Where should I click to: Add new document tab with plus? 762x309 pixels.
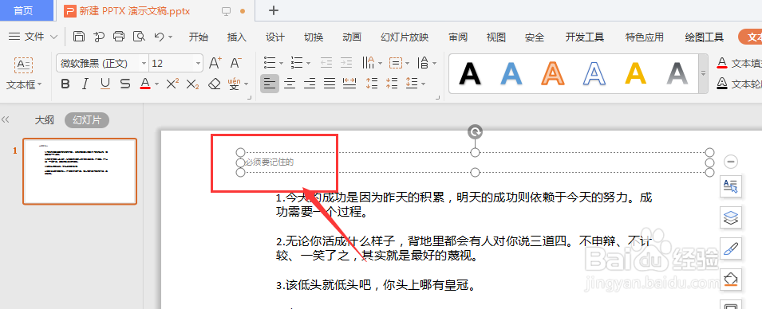pos(274,10)
